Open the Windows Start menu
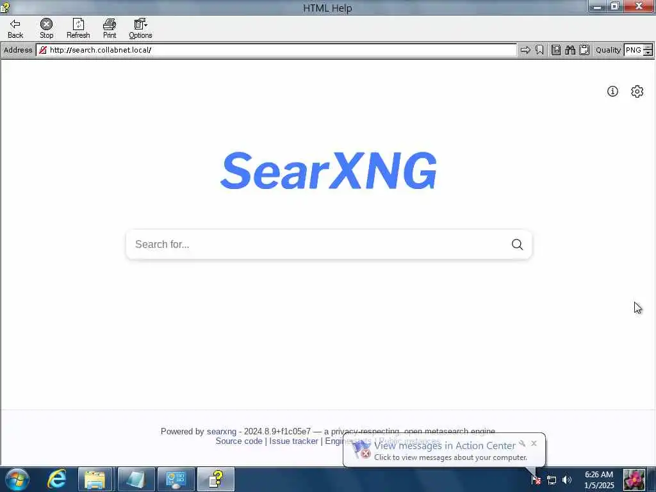This screenshot has width=656, height=492. point(17,479)
